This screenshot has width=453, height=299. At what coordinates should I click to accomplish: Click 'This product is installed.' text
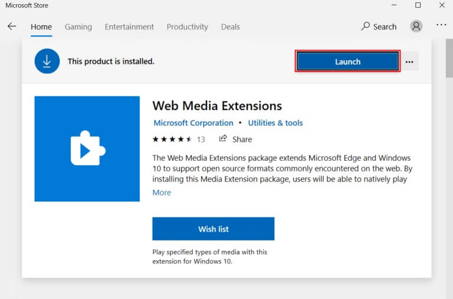111,61
